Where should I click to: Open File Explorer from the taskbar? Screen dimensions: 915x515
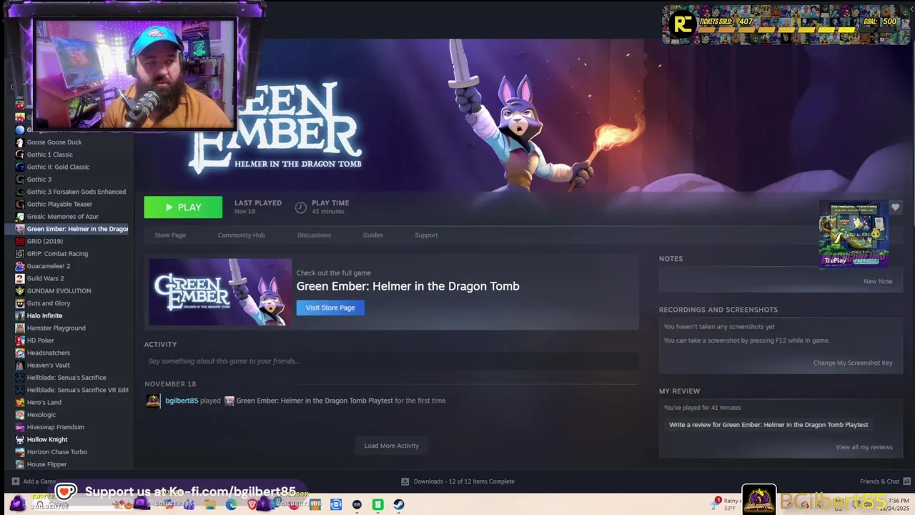pyautogui.click(x=210, y=504)
